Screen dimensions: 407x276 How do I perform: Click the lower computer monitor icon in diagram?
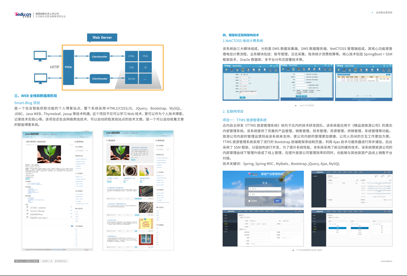click(x=40, y=78)
